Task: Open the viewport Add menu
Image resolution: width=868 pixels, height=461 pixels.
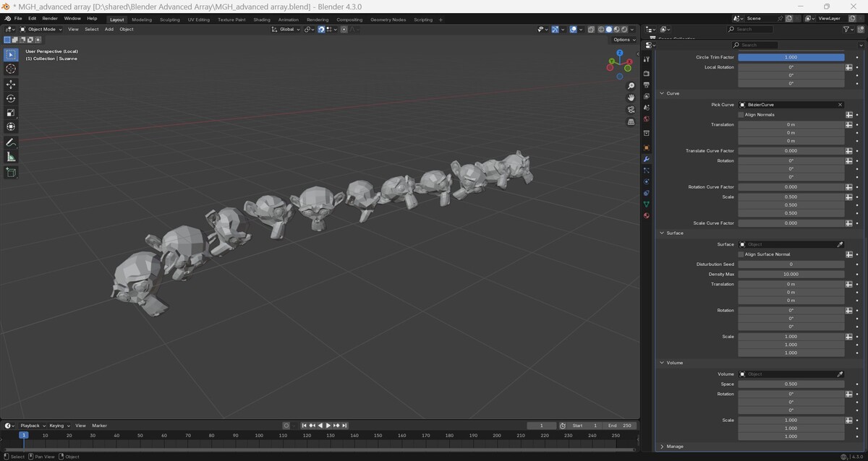Action: pos(109,30)
